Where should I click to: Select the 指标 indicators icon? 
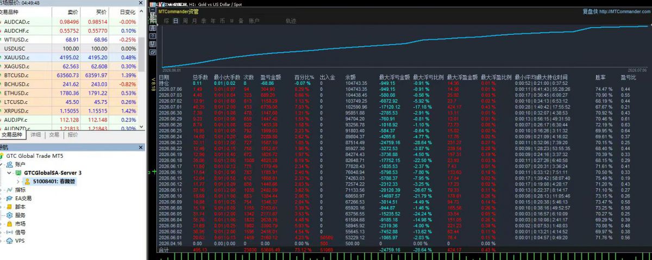tap(8, 190)
